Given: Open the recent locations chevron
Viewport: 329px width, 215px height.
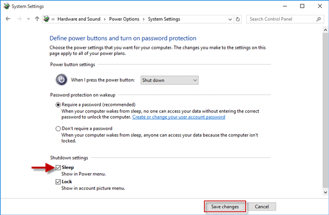Looking at the screenshot, I should point(29,19).
